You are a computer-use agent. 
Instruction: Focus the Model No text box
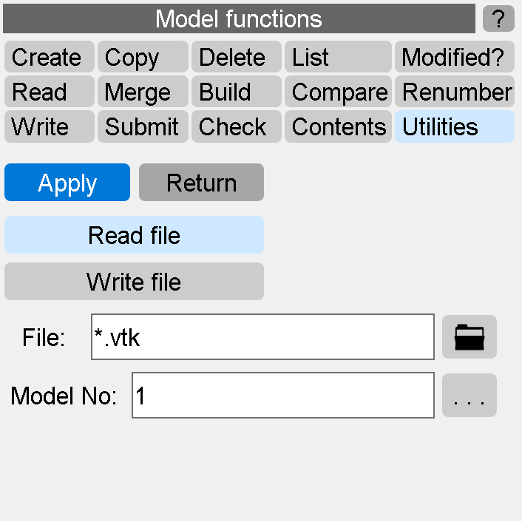click(x=282, y=396)
